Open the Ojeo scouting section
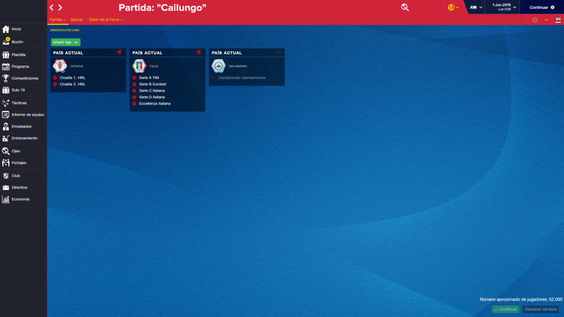The height and width of the screenshot is (317, 564). pos(15,151)
